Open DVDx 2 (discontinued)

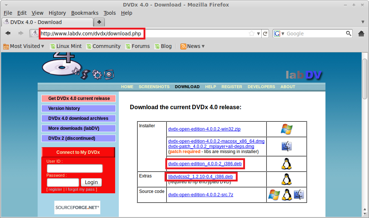79,138
